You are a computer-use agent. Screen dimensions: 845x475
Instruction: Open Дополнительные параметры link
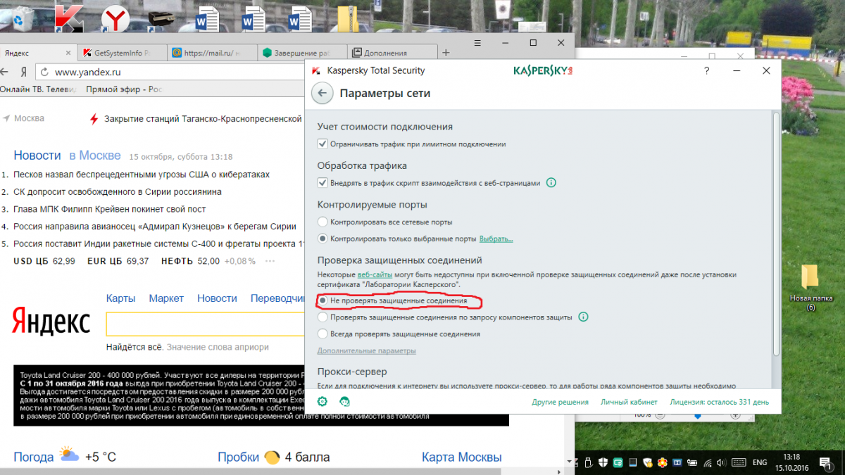pos(367,350)
